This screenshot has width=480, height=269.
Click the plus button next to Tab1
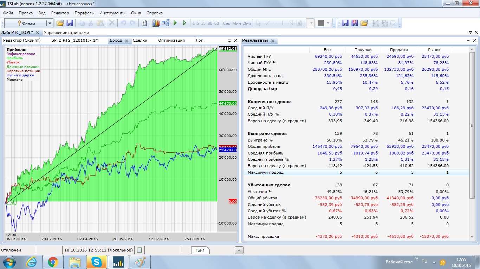click(239, 250)
